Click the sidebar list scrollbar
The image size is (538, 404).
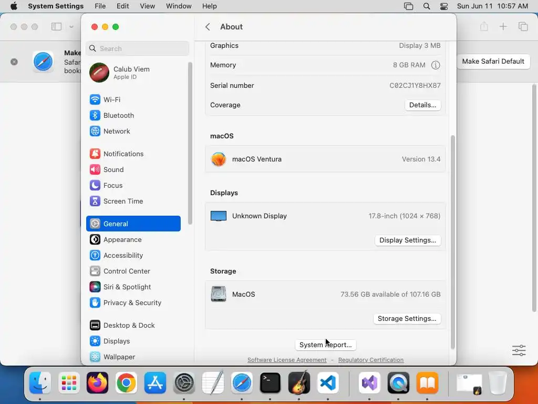190,143
